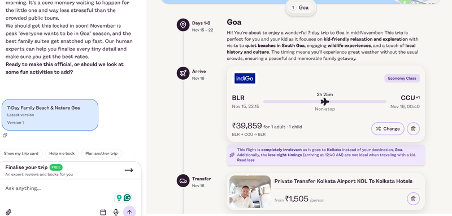The height and width of the screenshot is (216, 452).
Task: Activate the microphone voice input
Action: click(116, 212)
